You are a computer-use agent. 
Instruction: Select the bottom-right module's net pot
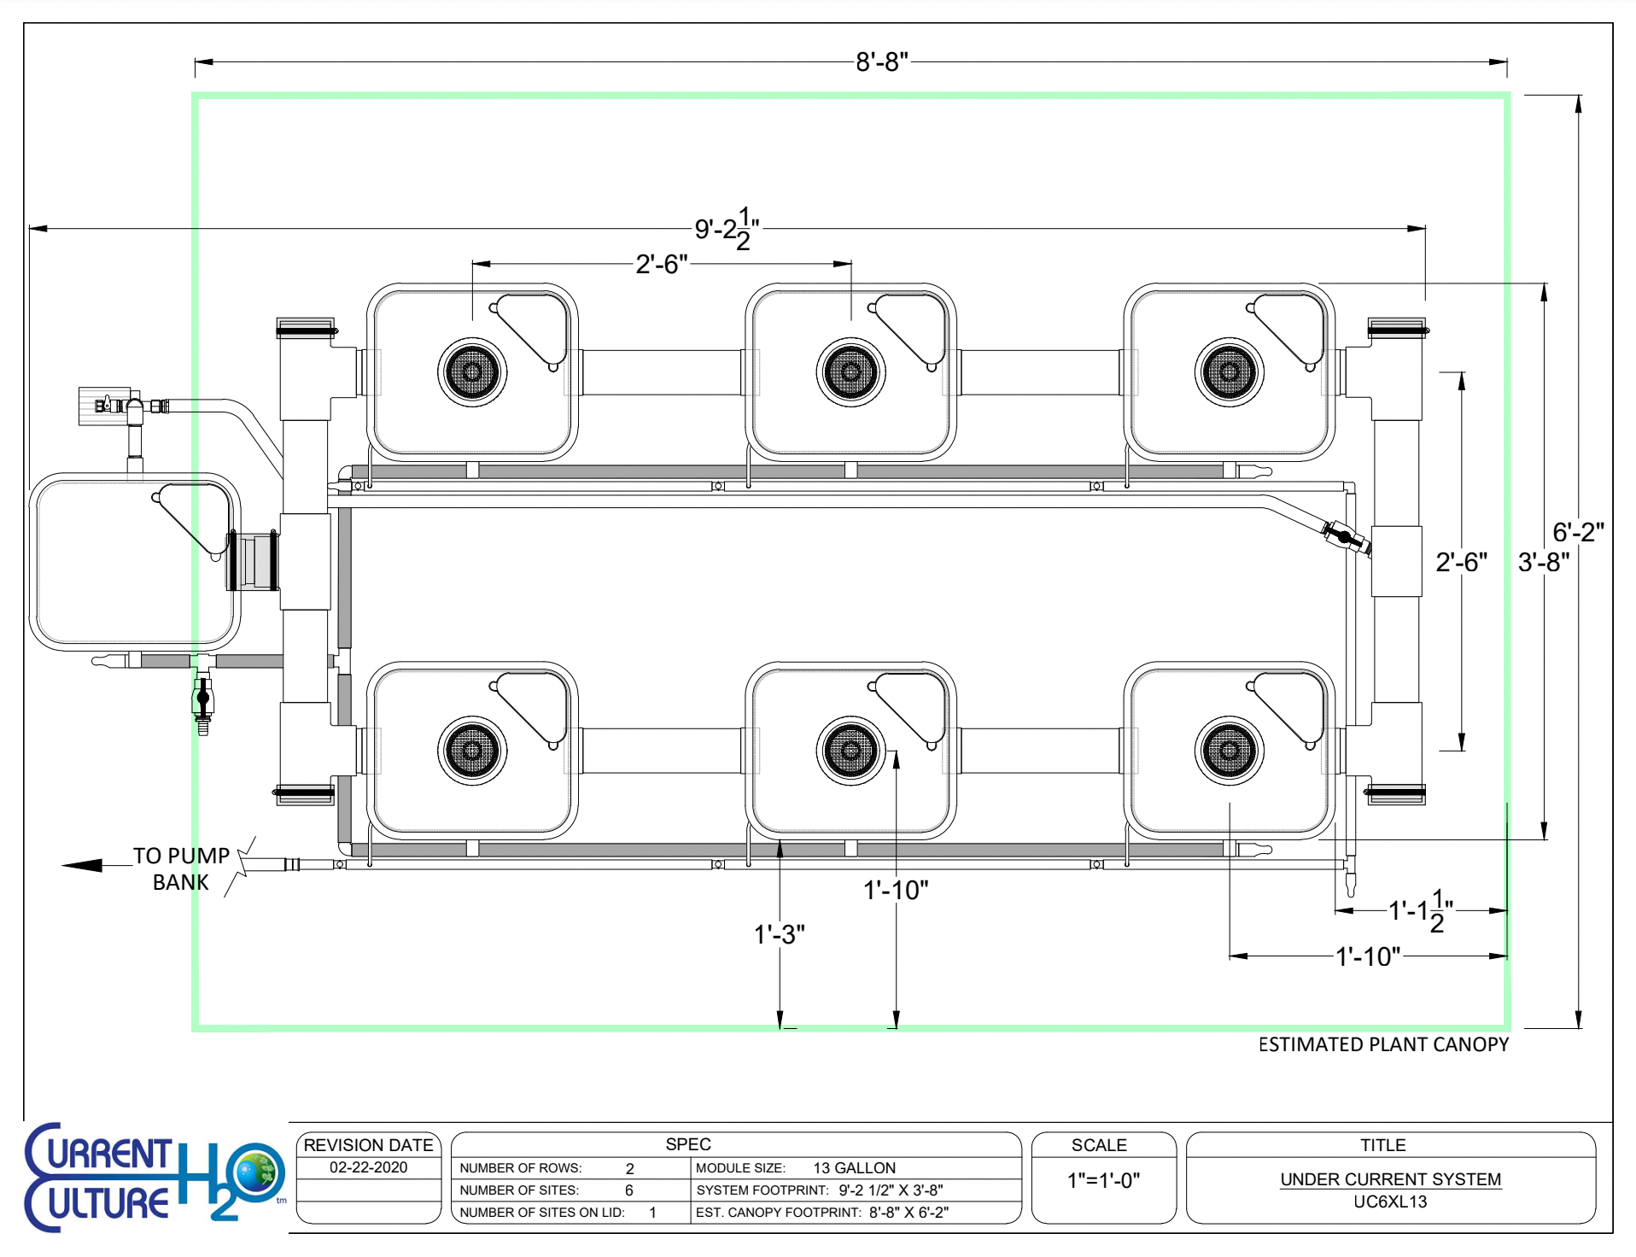(1229, 751)
